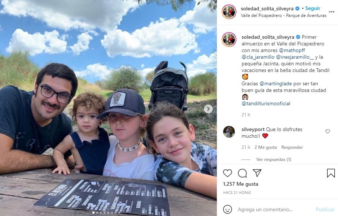Click the Seguir follow button
This screenshot has width=338, height=216.
313,8
